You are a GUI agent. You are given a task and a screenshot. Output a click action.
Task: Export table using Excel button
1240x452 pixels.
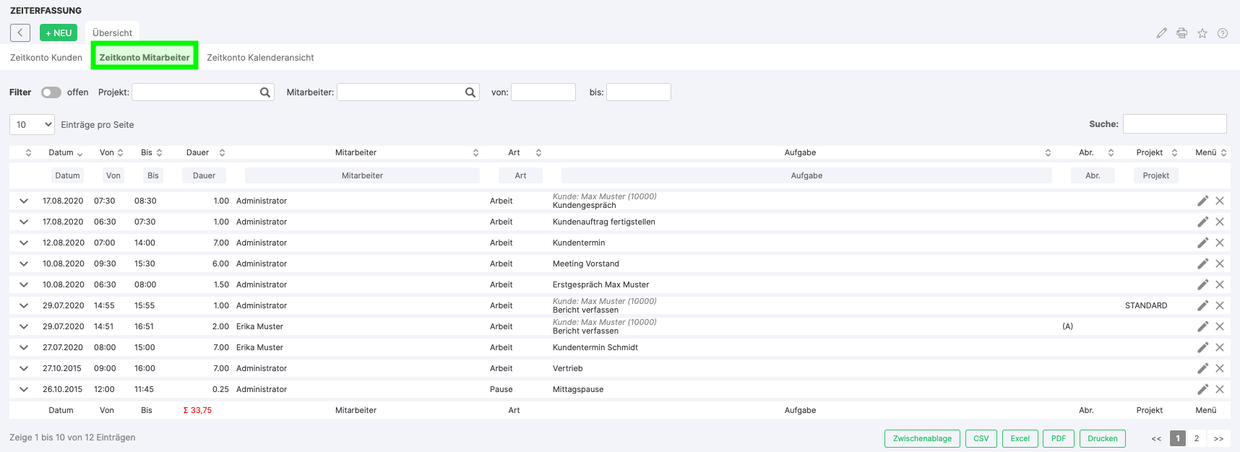tap(1020, 438)
